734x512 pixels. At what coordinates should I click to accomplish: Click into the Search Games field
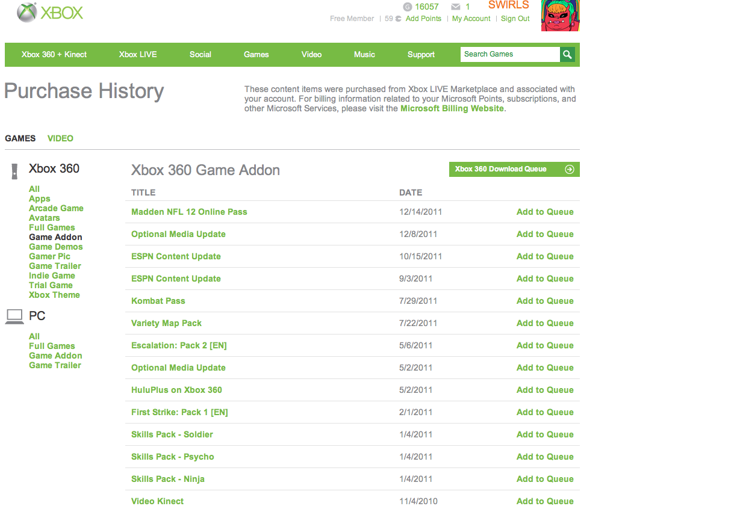[x=511, y=54]
